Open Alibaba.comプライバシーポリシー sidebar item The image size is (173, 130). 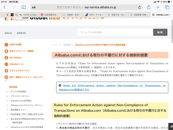point(27,105)
